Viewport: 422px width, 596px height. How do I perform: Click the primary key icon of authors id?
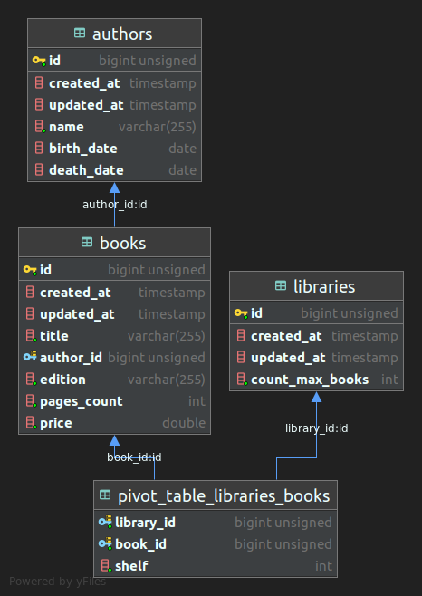pyautogui.click(x=39, y=61)
